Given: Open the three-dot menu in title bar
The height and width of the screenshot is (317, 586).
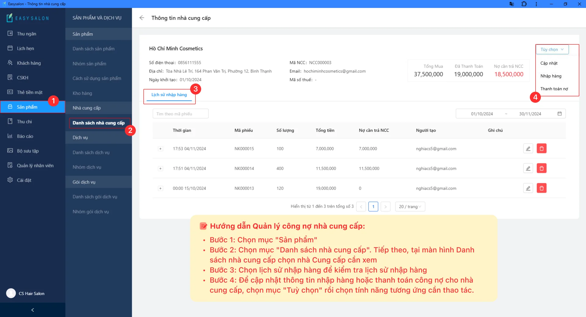Looking at the screenshot, I should 536,4.
